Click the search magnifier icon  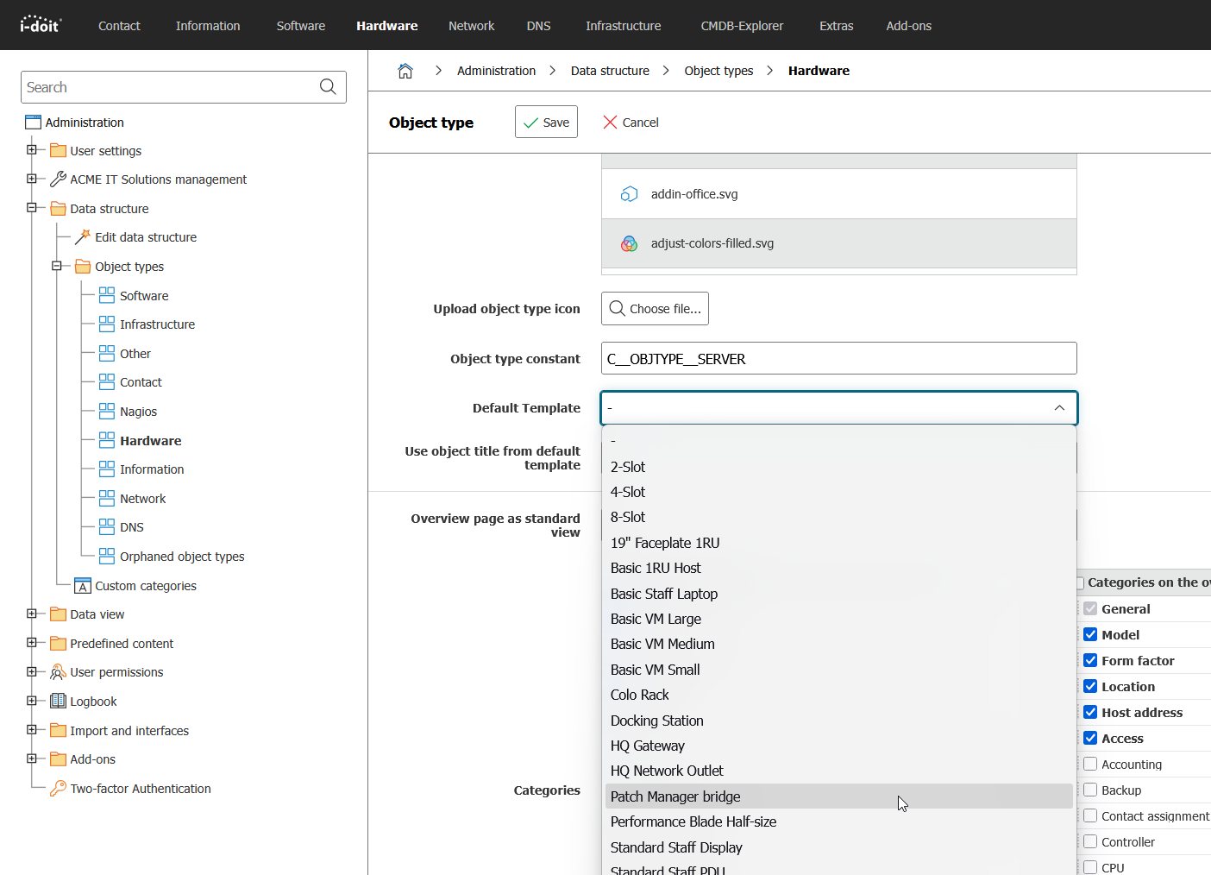pos(328,87)
